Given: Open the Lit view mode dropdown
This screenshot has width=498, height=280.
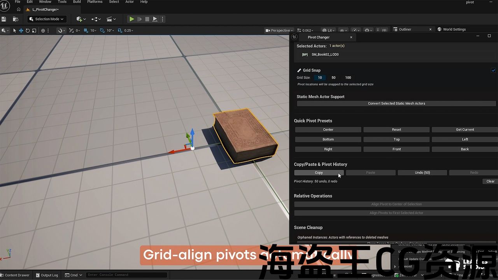Looking at the screenshot, I should (329, 30).
